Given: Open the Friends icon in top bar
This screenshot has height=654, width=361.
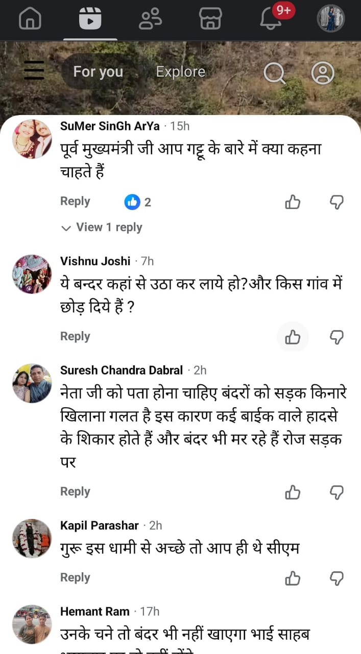Looking at the screenshot, I should (151, 19).
